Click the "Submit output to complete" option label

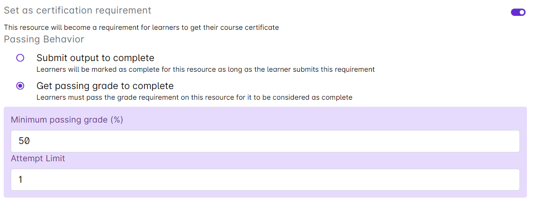point(95,58)
